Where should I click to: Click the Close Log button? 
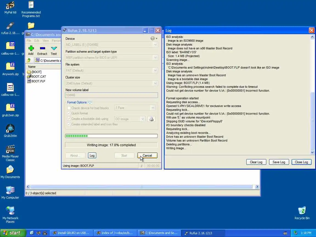301,162
